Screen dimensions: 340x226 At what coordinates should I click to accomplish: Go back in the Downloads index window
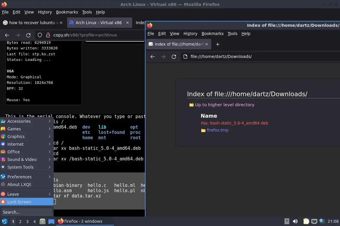pos(153,57)
